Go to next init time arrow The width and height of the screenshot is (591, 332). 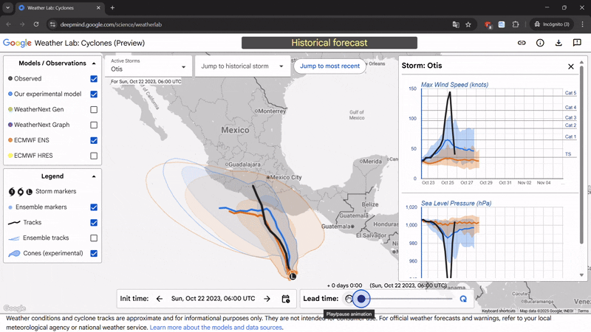tap(267, 299)
